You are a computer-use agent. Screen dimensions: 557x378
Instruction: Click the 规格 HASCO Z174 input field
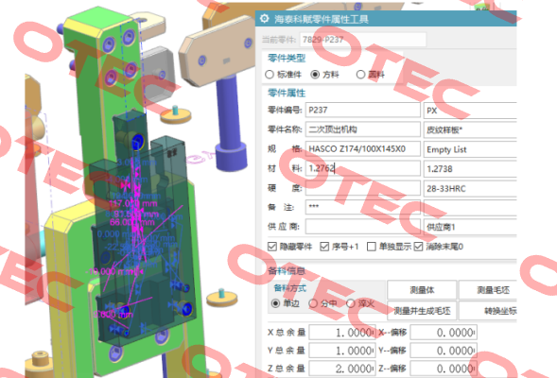(x=363, y=148)
